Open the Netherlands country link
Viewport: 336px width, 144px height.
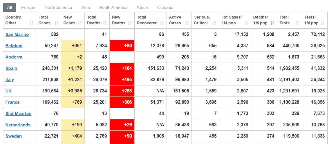[18, 125]
